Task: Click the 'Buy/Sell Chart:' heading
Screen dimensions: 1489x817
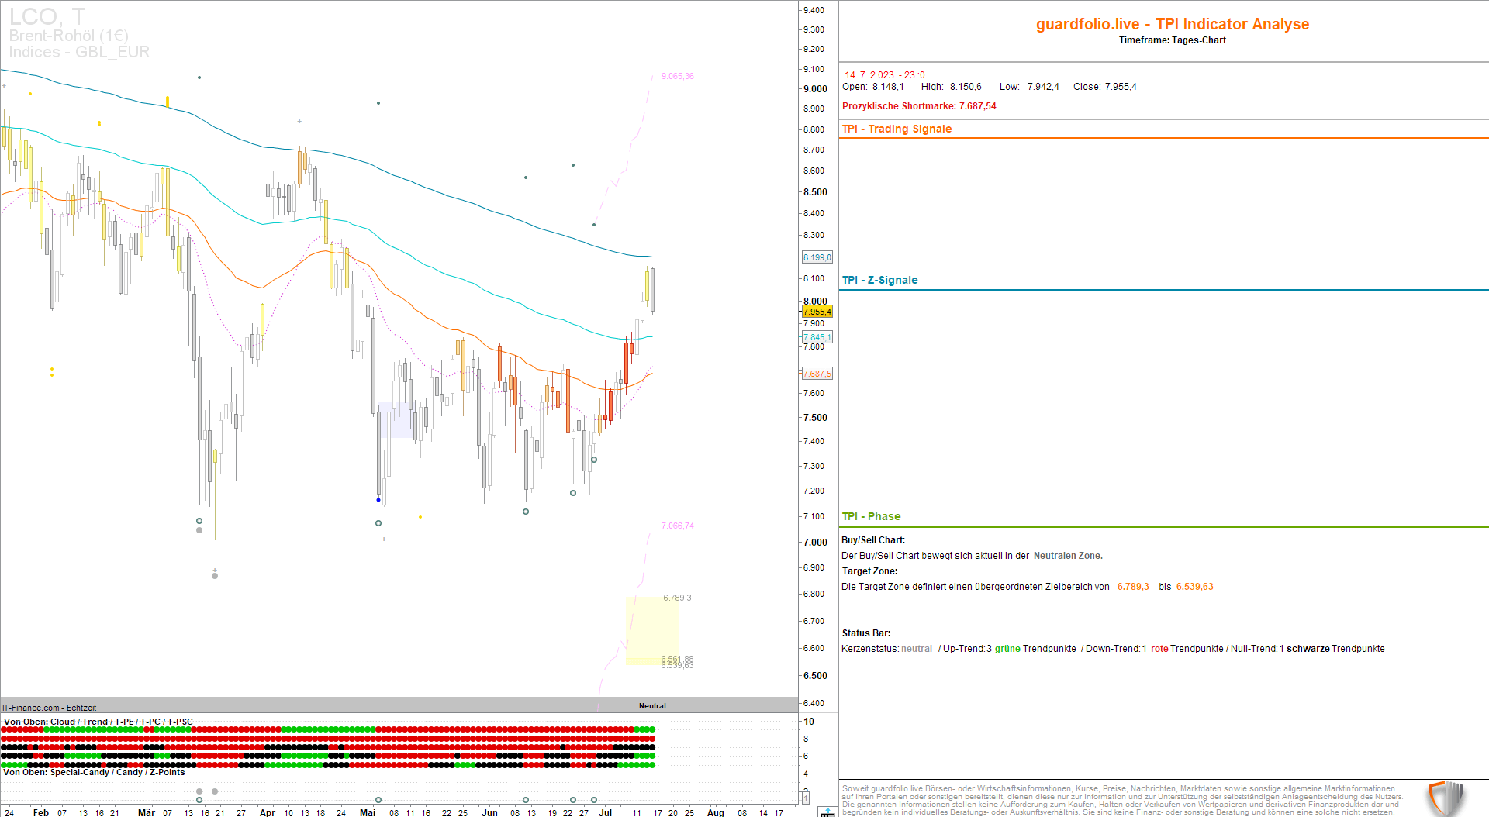Action: (x=873, y=540)
